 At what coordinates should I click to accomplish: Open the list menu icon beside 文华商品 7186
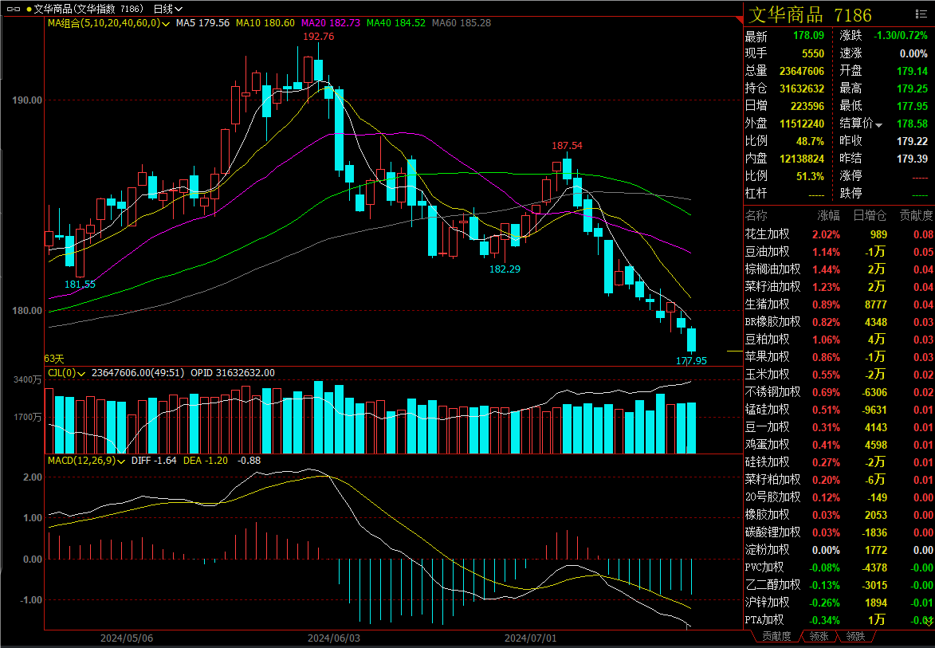(x=921, y=14)
